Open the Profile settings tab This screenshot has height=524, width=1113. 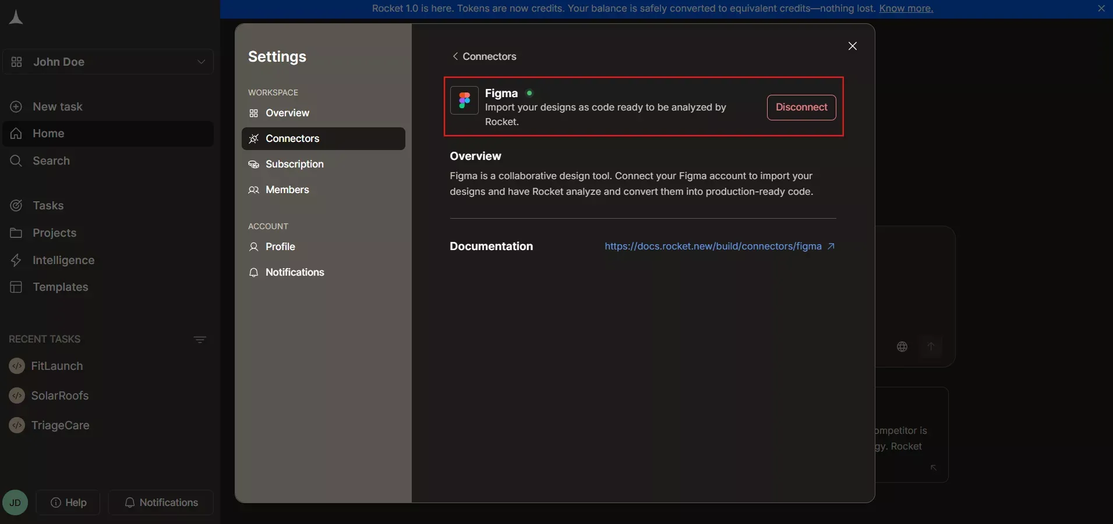click(x=323, y=247)
